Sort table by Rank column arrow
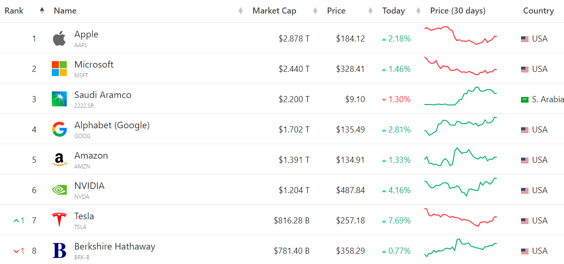Screen dimensions: 564x264 point(42,11)
